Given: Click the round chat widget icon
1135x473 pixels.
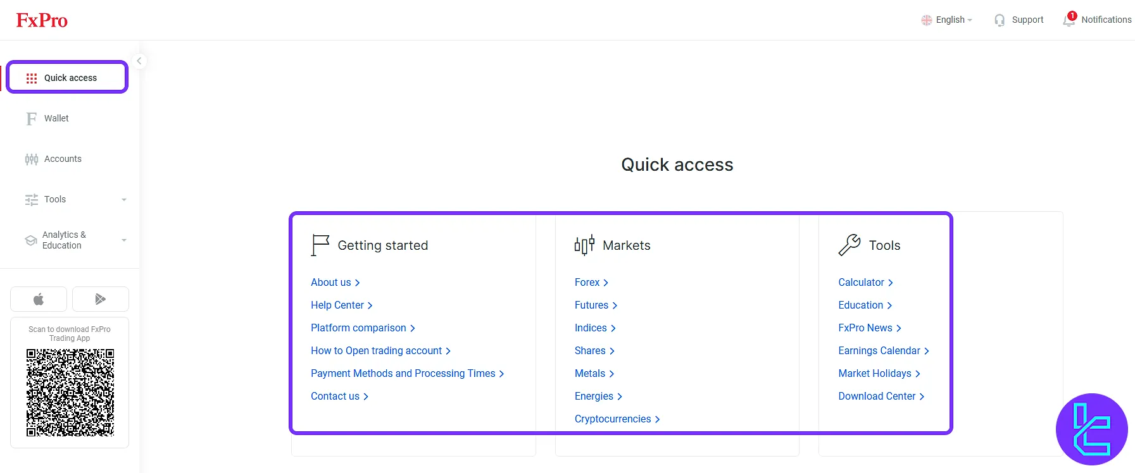Looking at the screenshot, I should click(x=1092, y=429).
